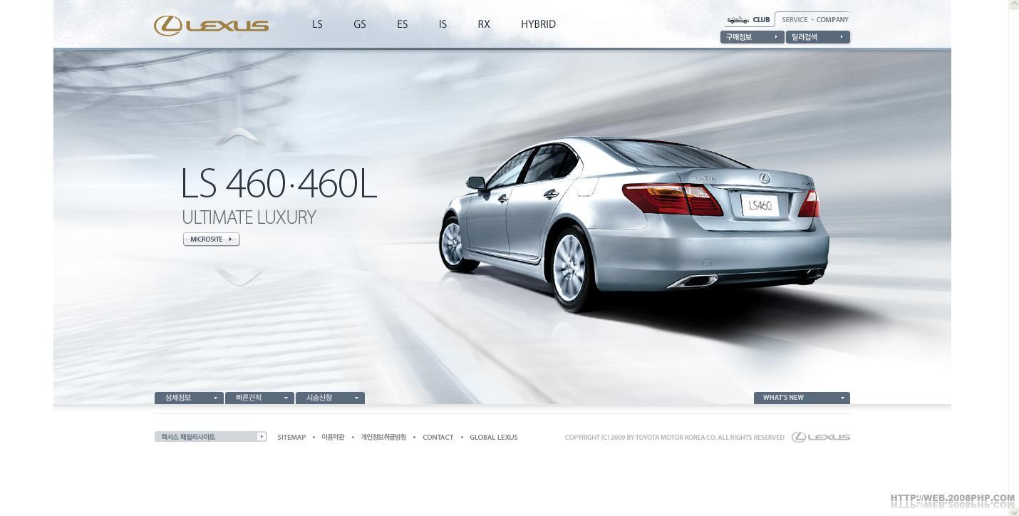Click the grey Lexus logo in footer
This screenshot has width=1019, height=516.
821,437
